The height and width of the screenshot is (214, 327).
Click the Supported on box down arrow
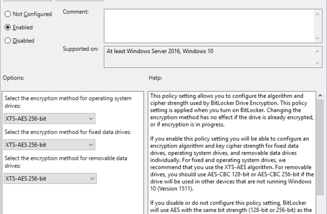coord(317,63)
